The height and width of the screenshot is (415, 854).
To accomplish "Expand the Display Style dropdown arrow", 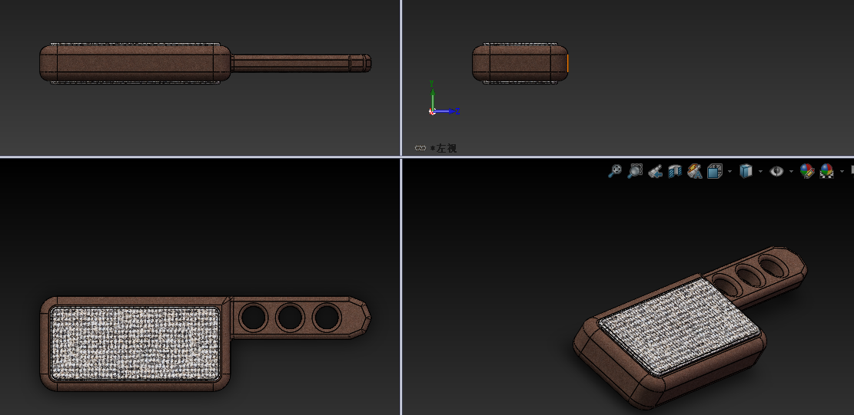I will 760,172.
